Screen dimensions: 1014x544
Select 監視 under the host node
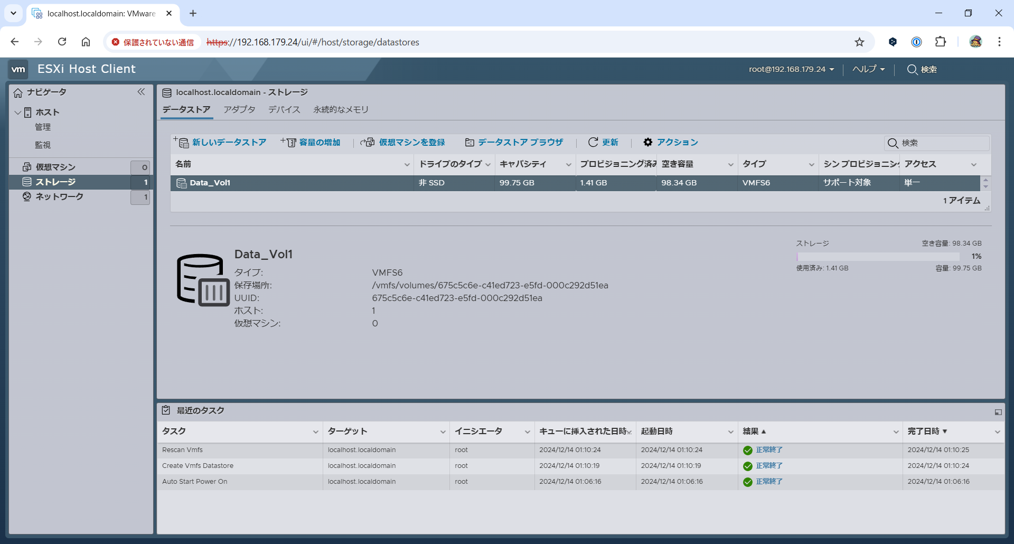pos(43,145)
